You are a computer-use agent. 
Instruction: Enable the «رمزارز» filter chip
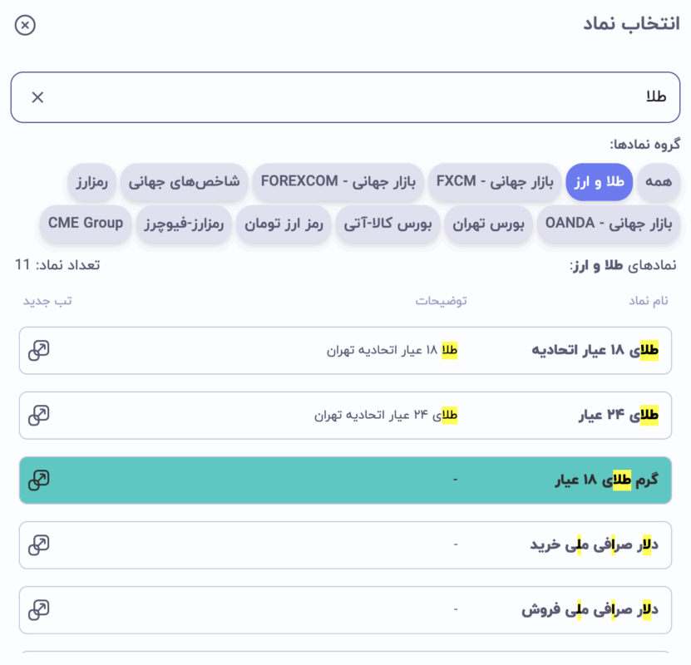tap(91, 181)
